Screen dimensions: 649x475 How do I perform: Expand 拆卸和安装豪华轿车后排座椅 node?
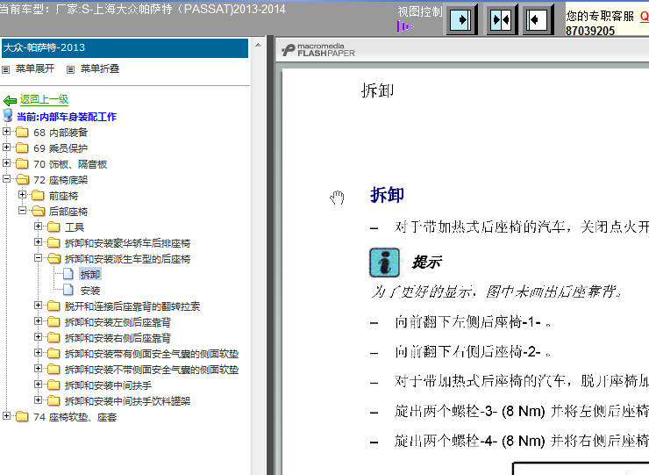pyautogui.click(x=38, y=241)
